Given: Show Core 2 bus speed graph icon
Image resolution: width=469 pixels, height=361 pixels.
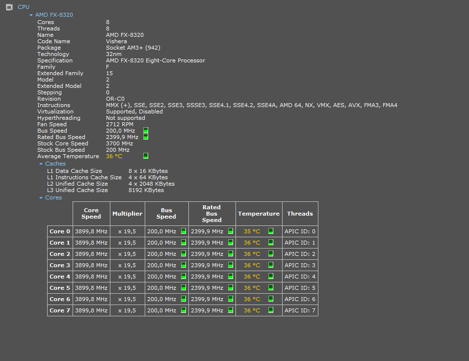Looking at the screenshot, I should click(x=183, y=253).
